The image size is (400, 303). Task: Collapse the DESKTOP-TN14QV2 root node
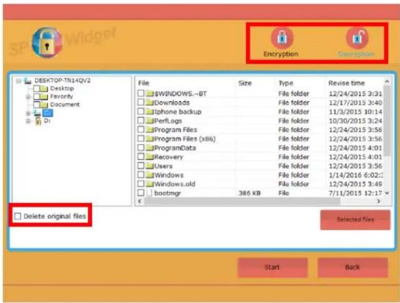19,81
